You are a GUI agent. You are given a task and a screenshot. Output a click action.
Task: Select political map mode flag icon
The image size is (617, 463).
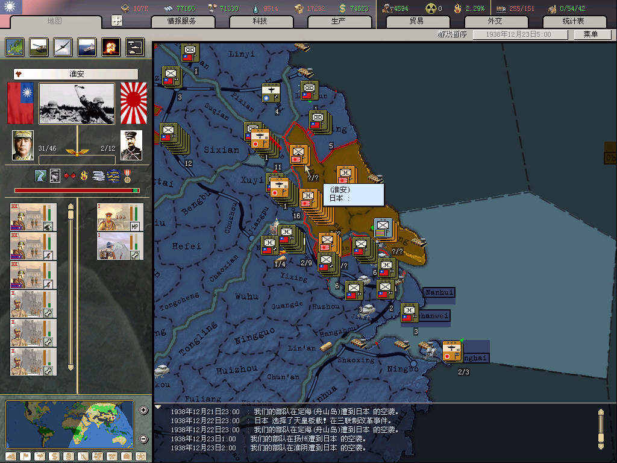coord(25,456)
